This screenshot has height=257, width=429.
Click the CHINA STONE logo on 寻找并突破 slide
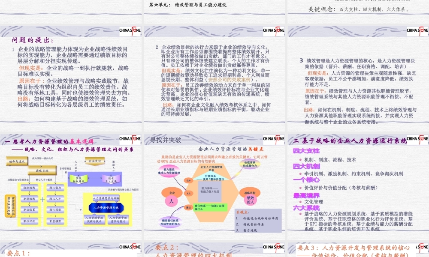click(274, 139)
